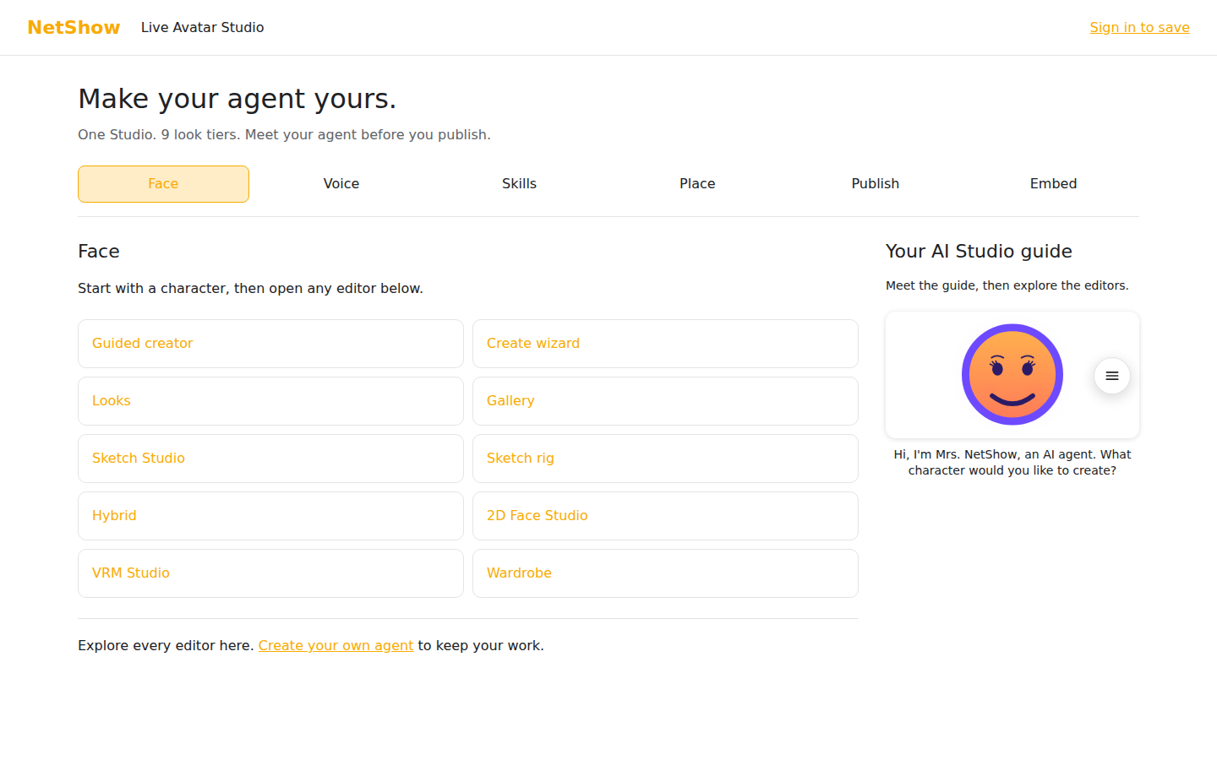Select the Embed tab

(1053, 184)
